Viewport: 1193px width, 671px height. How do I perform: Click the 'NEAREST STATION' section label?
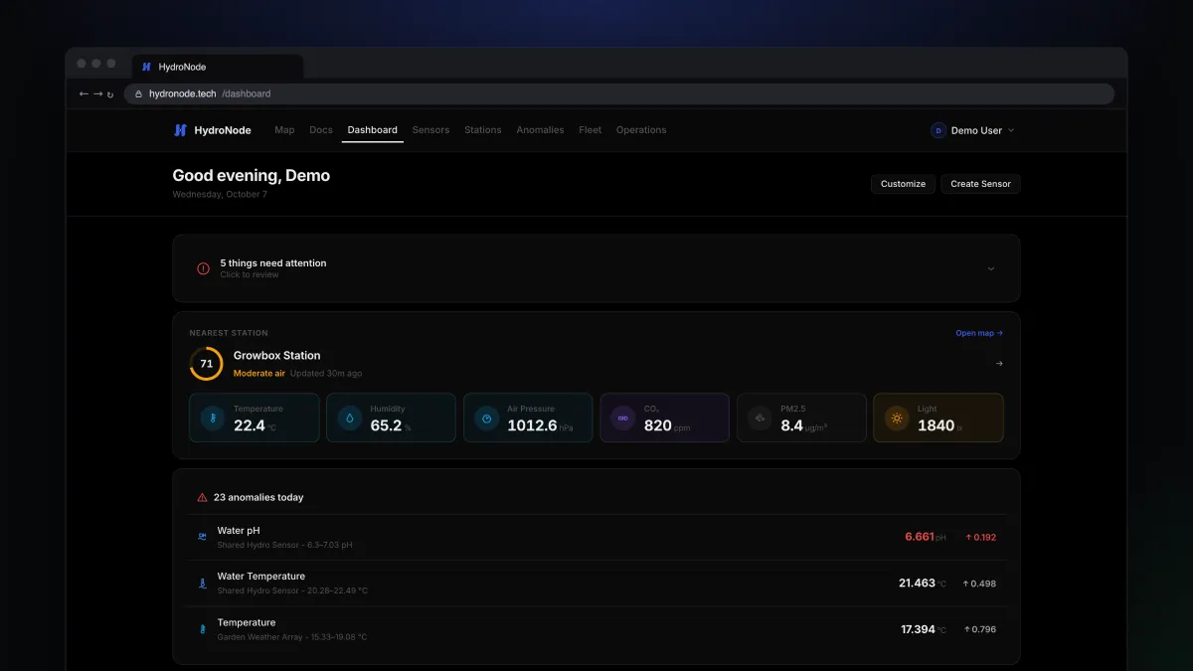point(229,333)
